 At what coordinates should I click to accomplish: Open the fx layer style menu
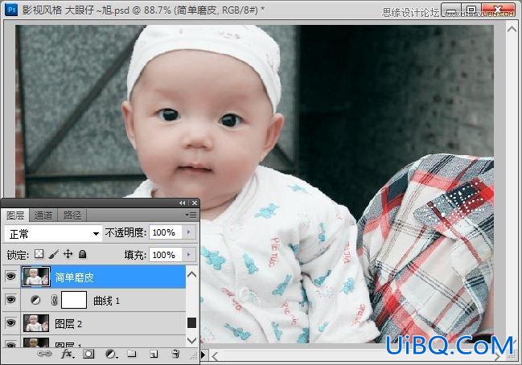click(68, 354)
